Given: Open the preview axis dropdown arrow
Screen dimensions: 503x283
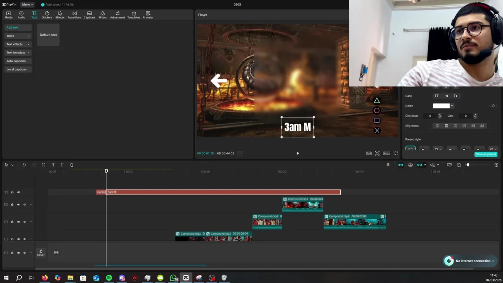Looking at the screenshot, I should click(438, 165).
